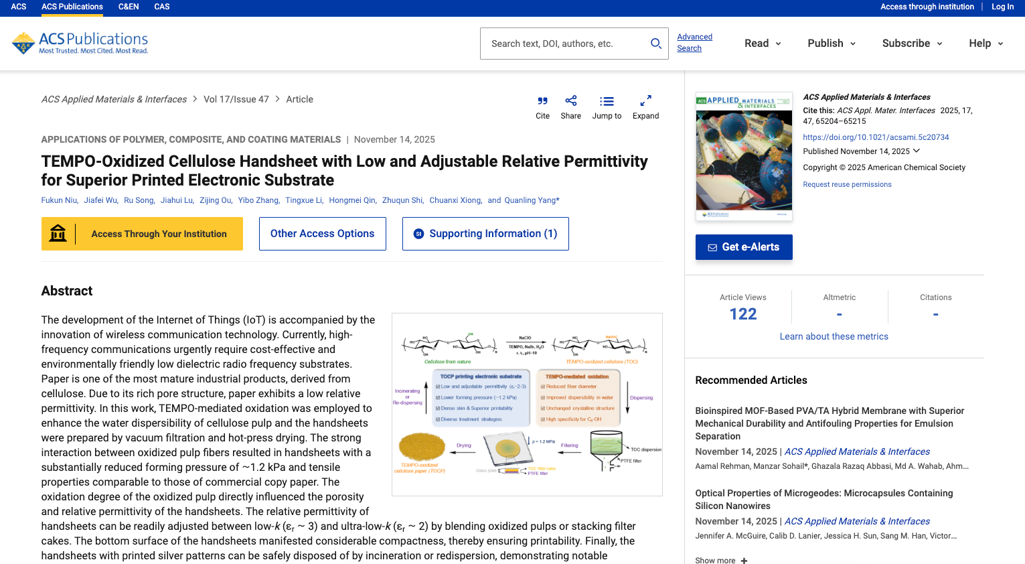Open Supporting Information (1)
This screenshot has height=564, width=1025.
(485, 234)
